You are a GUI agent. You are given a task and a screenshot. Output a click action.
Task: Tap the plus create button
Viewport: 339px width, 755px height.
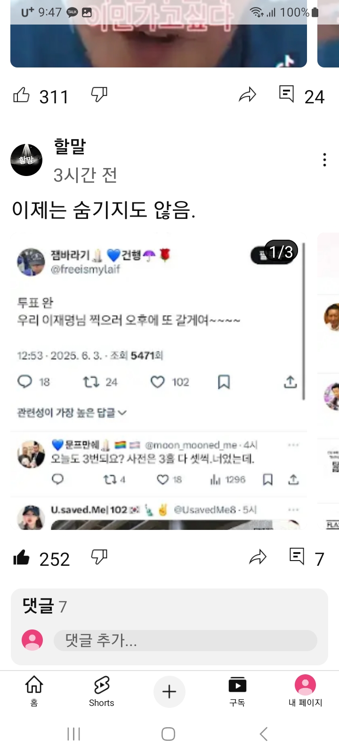169,692
